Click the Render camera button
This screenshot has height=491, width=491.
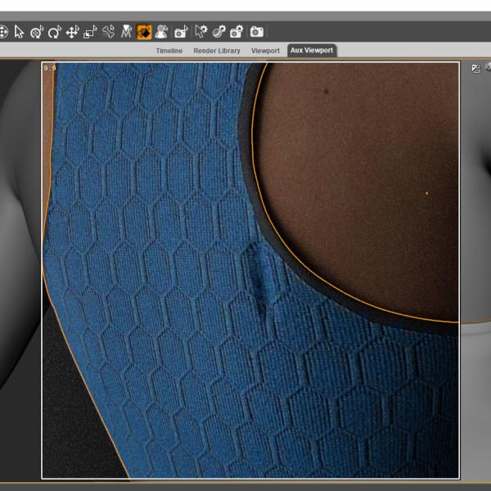pos(257,32)
